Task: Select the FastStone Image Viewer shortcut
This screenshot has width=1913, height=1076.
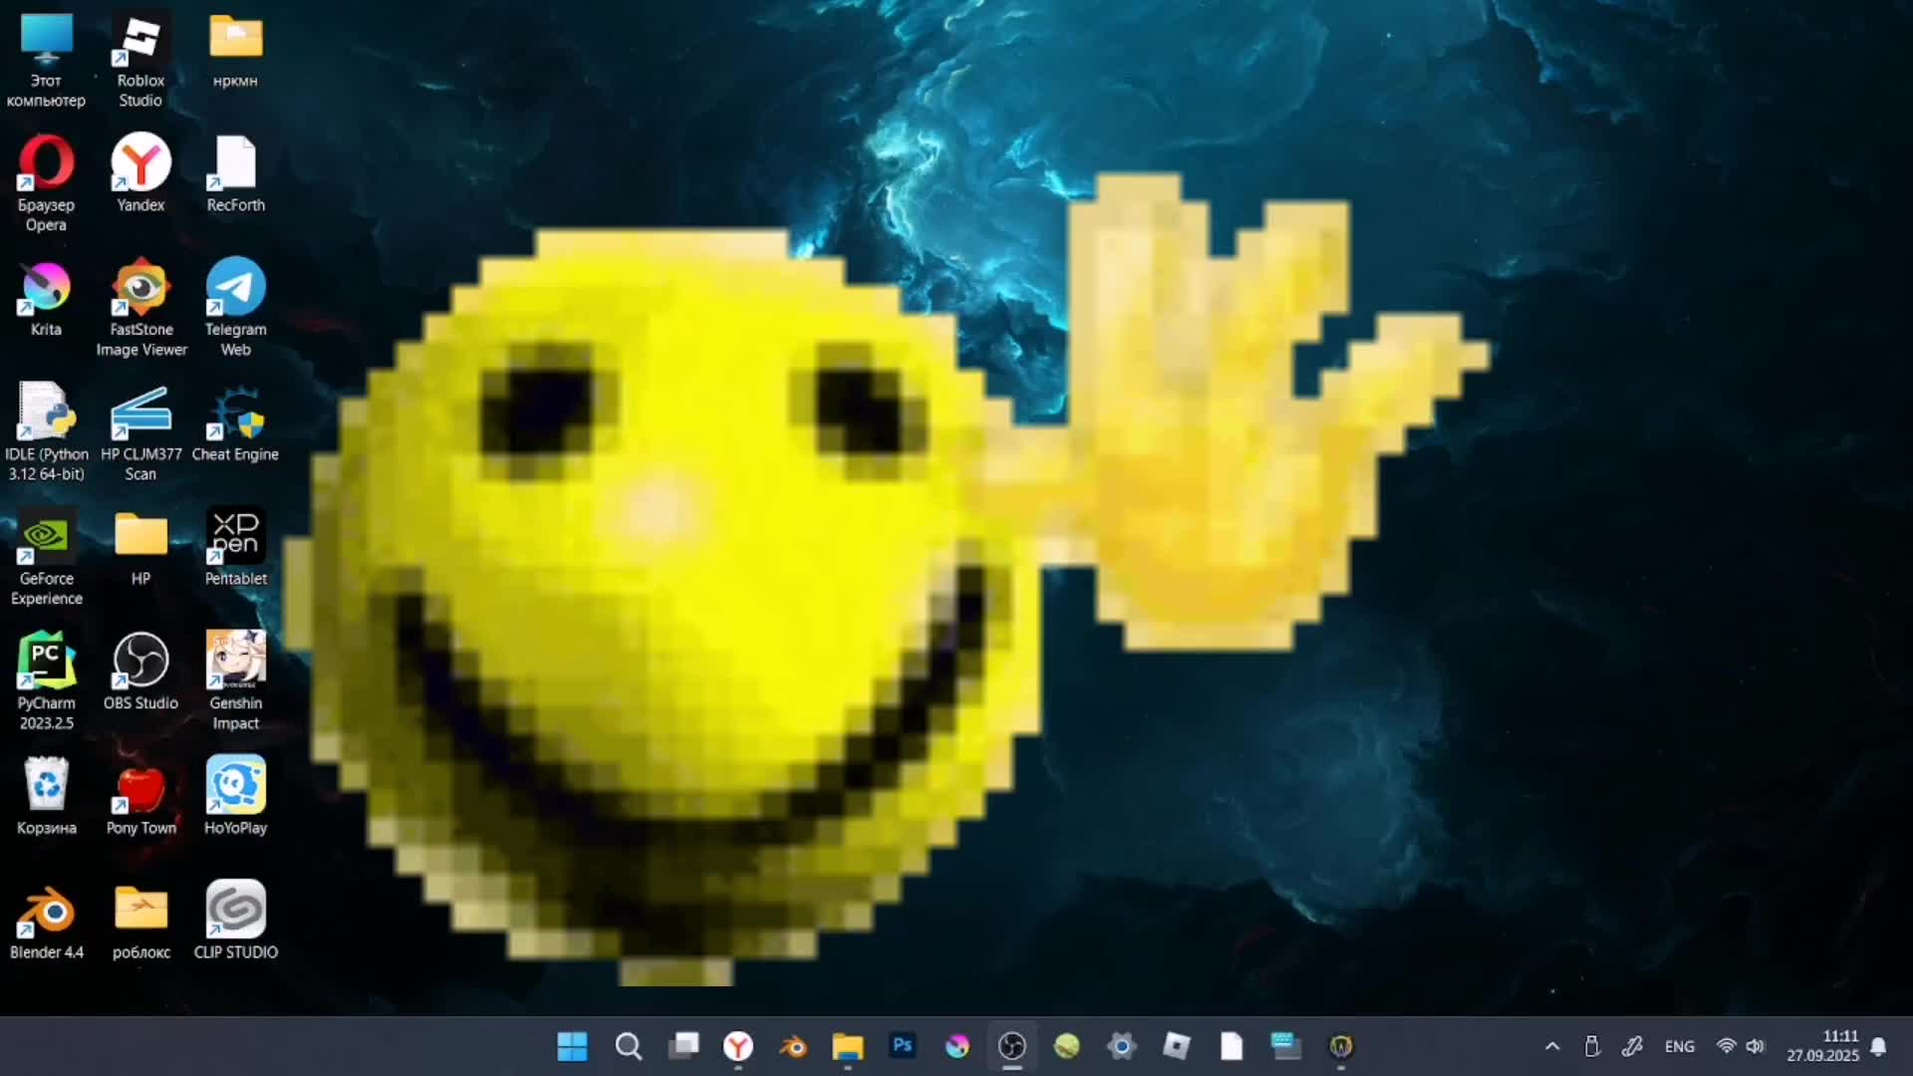Action: [140, 309]
